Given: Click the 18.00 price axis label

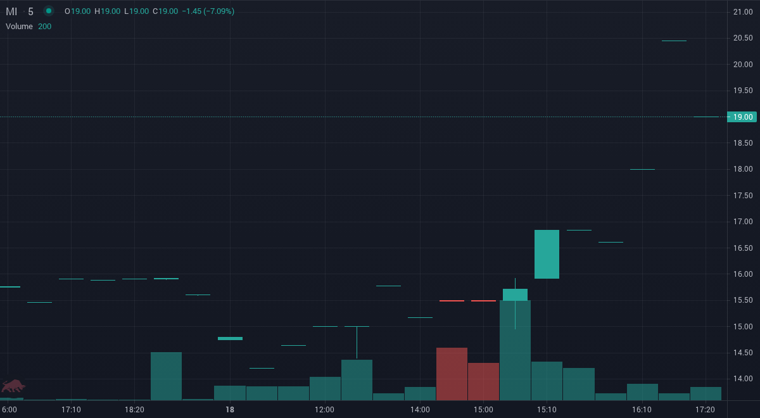Looking at the screenshot, I should point(742,169).
